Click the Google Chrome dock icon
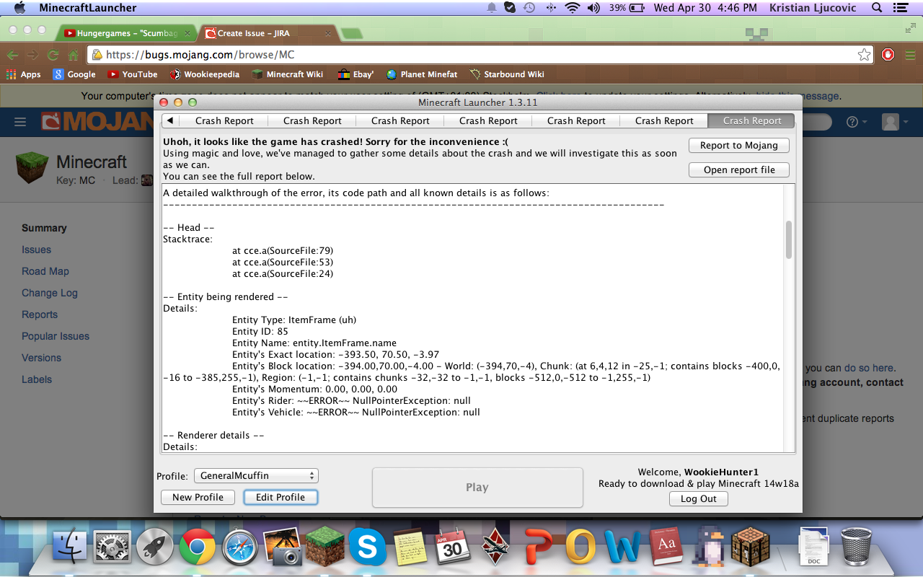The width and height of the screenshot is (923, 577). coord(198,547)
